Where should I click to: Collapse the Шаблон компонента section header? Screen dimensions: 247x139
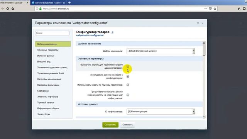(139, 44)
